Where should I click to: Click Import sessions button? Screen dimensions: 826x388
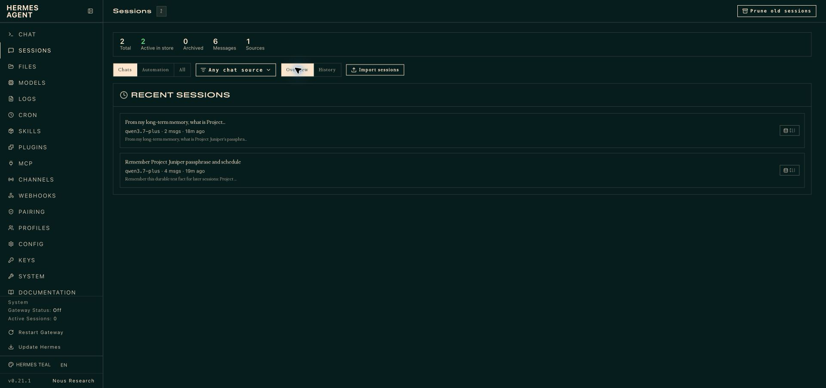[x=375, y=70]
